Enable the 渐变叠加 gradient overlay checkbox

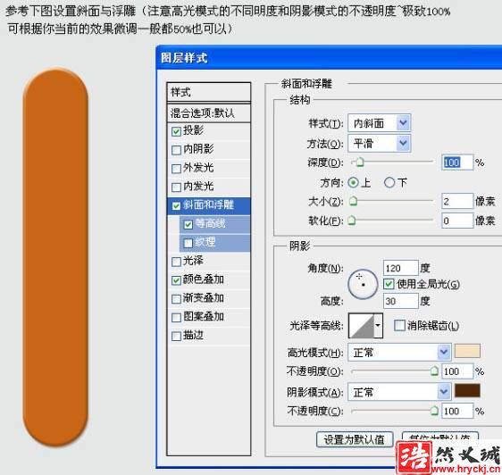click(176, 299)
